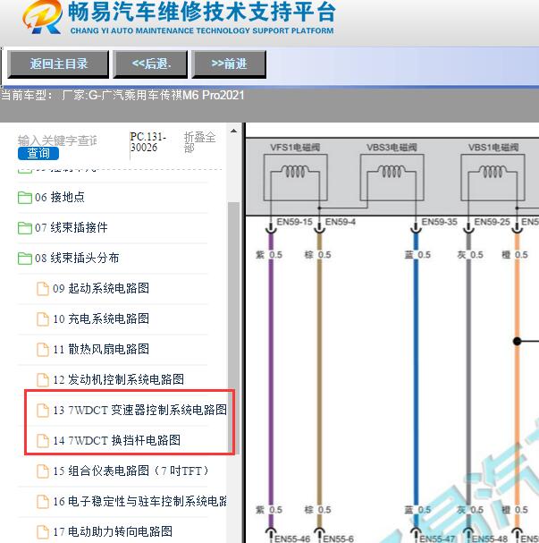Open 16 电子稳定性与驻车控制系统 diagram
This screenshot has height=543, width=539.
coord(139,501)
